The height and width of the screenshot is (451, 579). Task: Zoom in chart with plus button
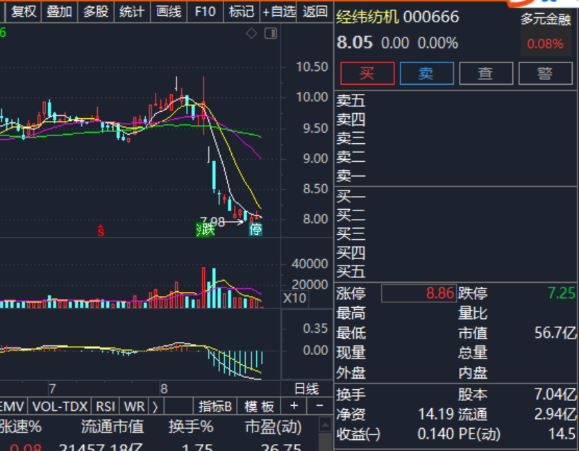[294, 406]
